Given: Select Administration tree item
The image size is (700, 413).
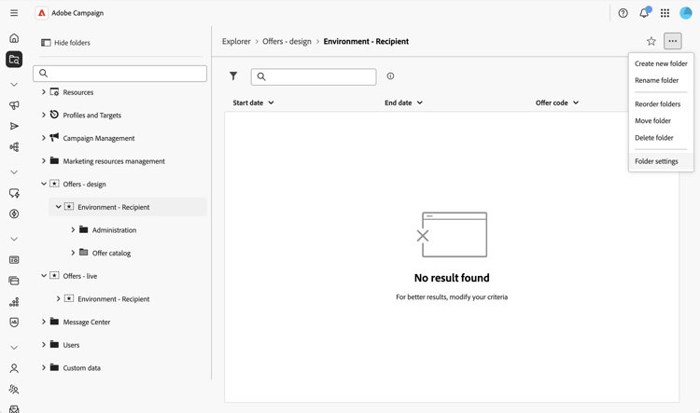Looking at the screenshot, I should coord(114,230).
